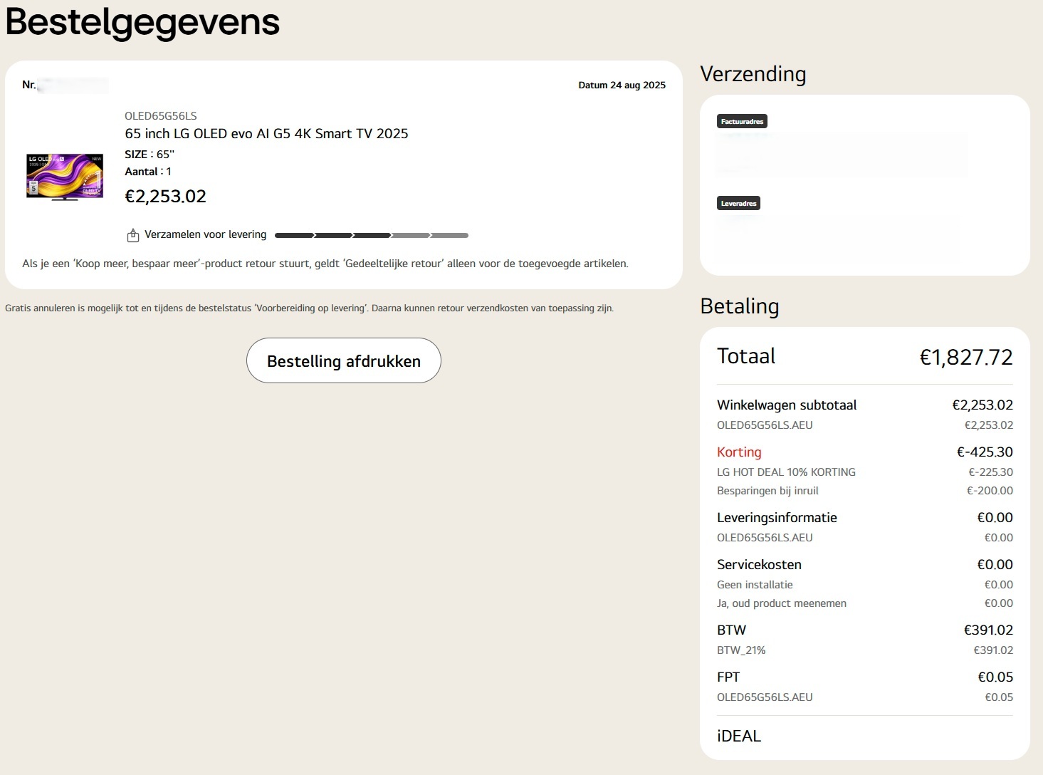Image resolution: width=1043 pixels, height=775 pixels.
Task: Click "OLED65G56LS.AEU" under "Leveringsinformatie"
Action: (x=765, y=537)
